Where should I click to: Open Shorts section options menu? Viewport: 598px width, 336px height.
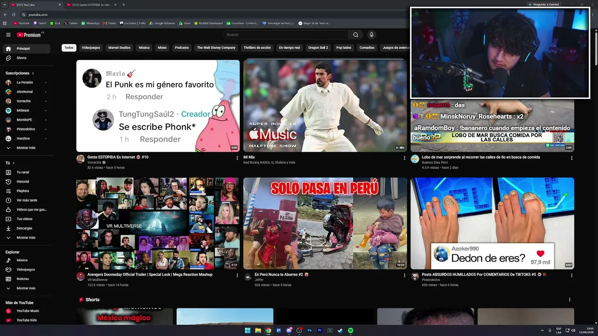(x=570, y=300)
